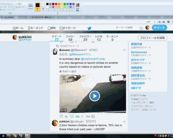Open Bassem tweet options chevron
173x138 pixels.
(x=124, y=50)
